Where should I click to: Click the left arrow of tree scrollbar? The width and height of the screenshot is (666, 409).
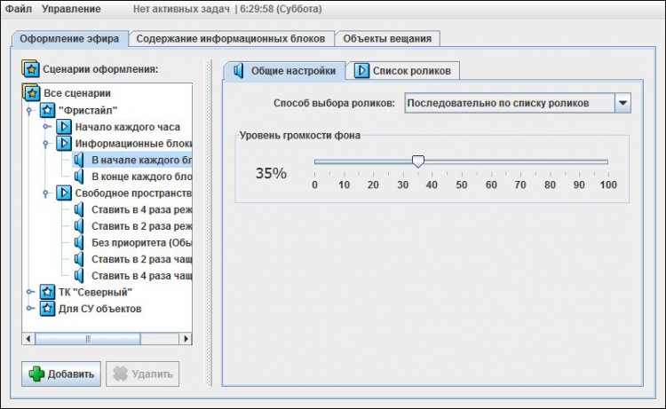[x=28, y=339]
